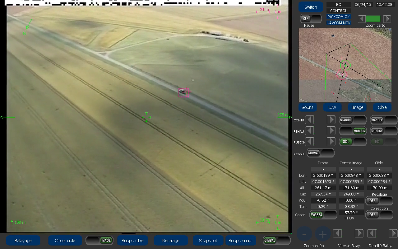Center map on Cible
Screen dimensions: 398x249
382,107
